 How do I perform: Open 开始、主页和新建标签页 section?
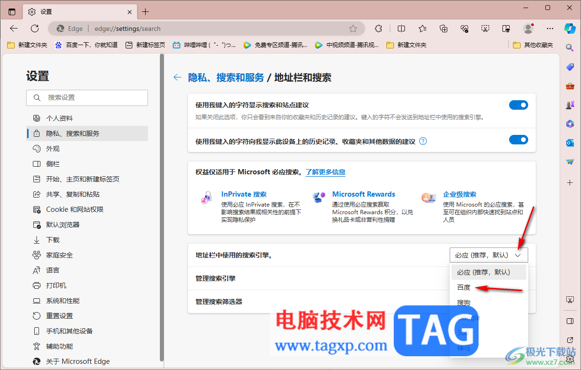87,179
